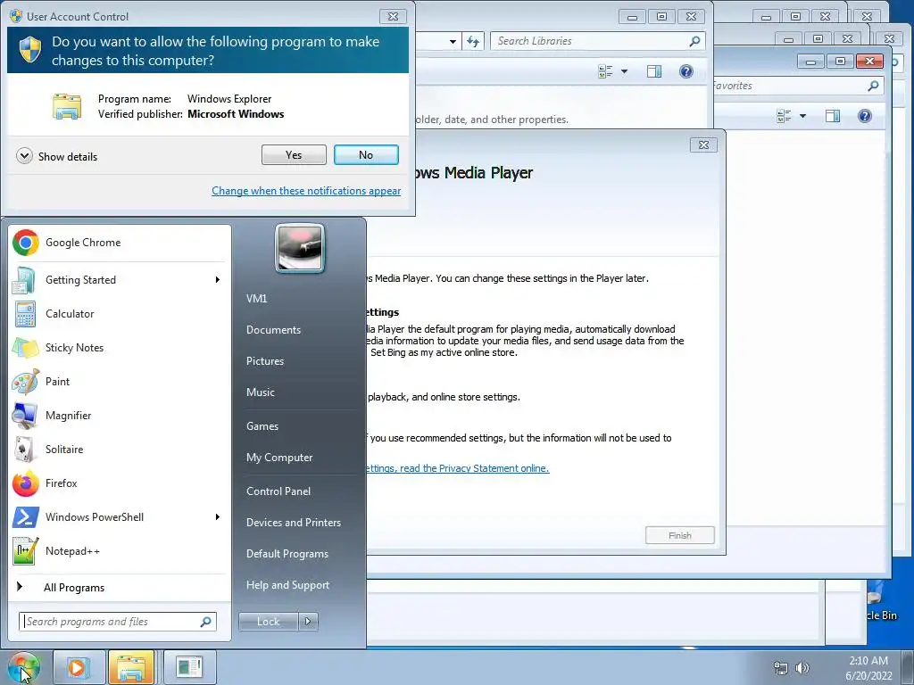Open Games from Start menu
The height and width of the screenshot is (685, 914).
click(262, 425)
